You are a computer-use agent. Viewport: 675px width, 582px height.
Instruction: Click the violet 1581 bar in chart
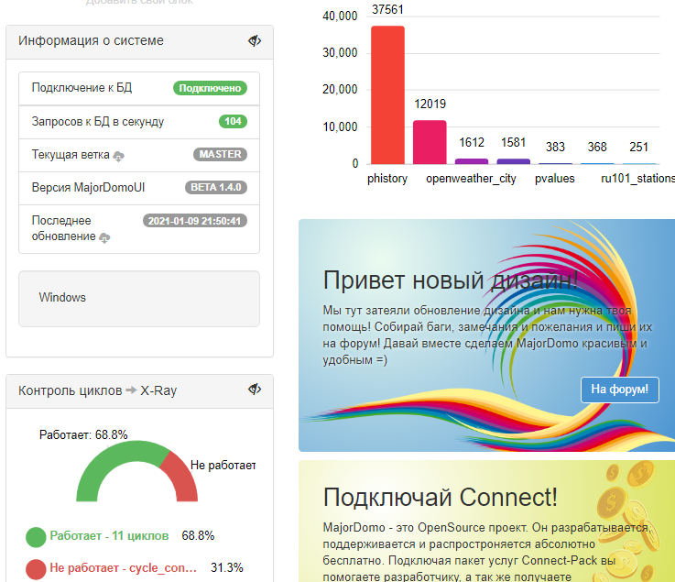pyautogui.click(x=514, y=161)
